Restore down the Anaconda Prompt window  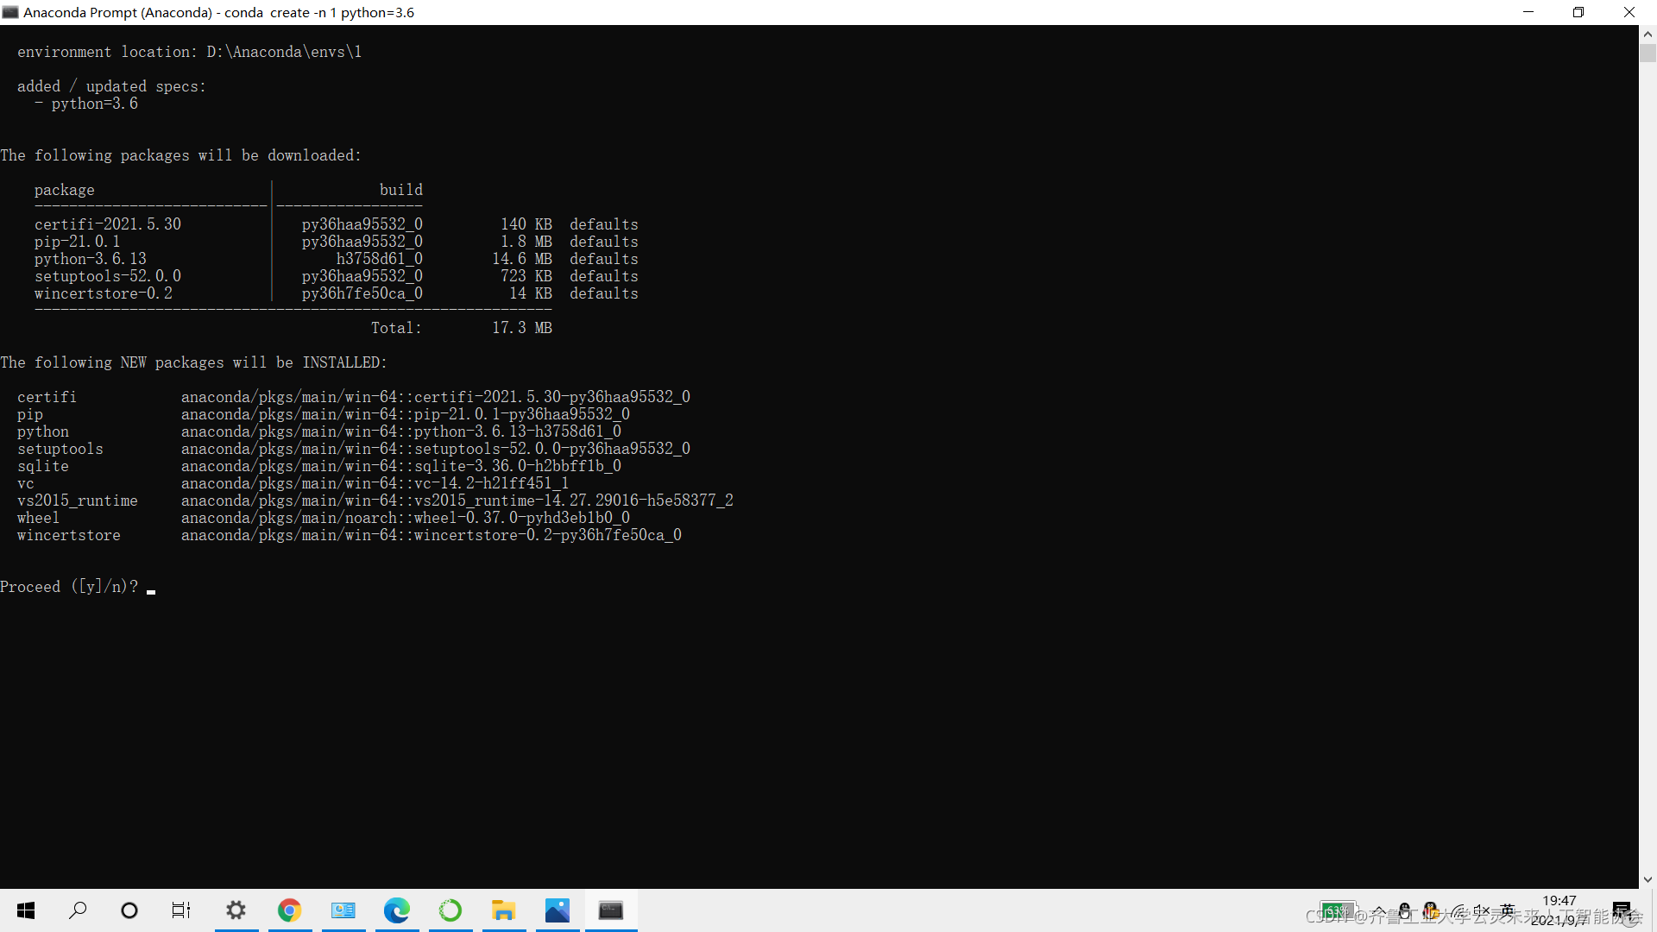click(1578, 12)
